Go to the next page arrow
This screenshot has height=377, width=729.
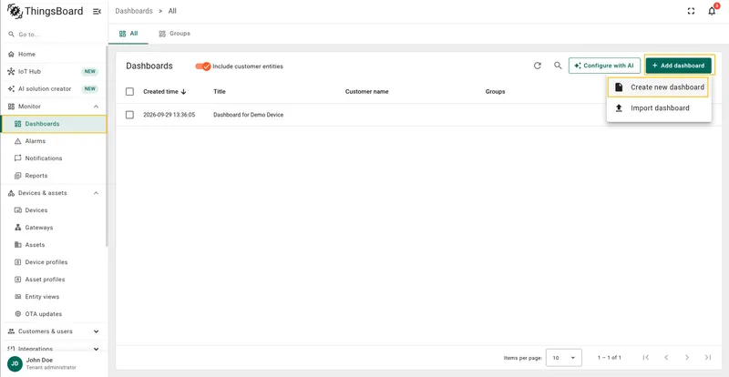pyautogui.click(x=687, y=358)
